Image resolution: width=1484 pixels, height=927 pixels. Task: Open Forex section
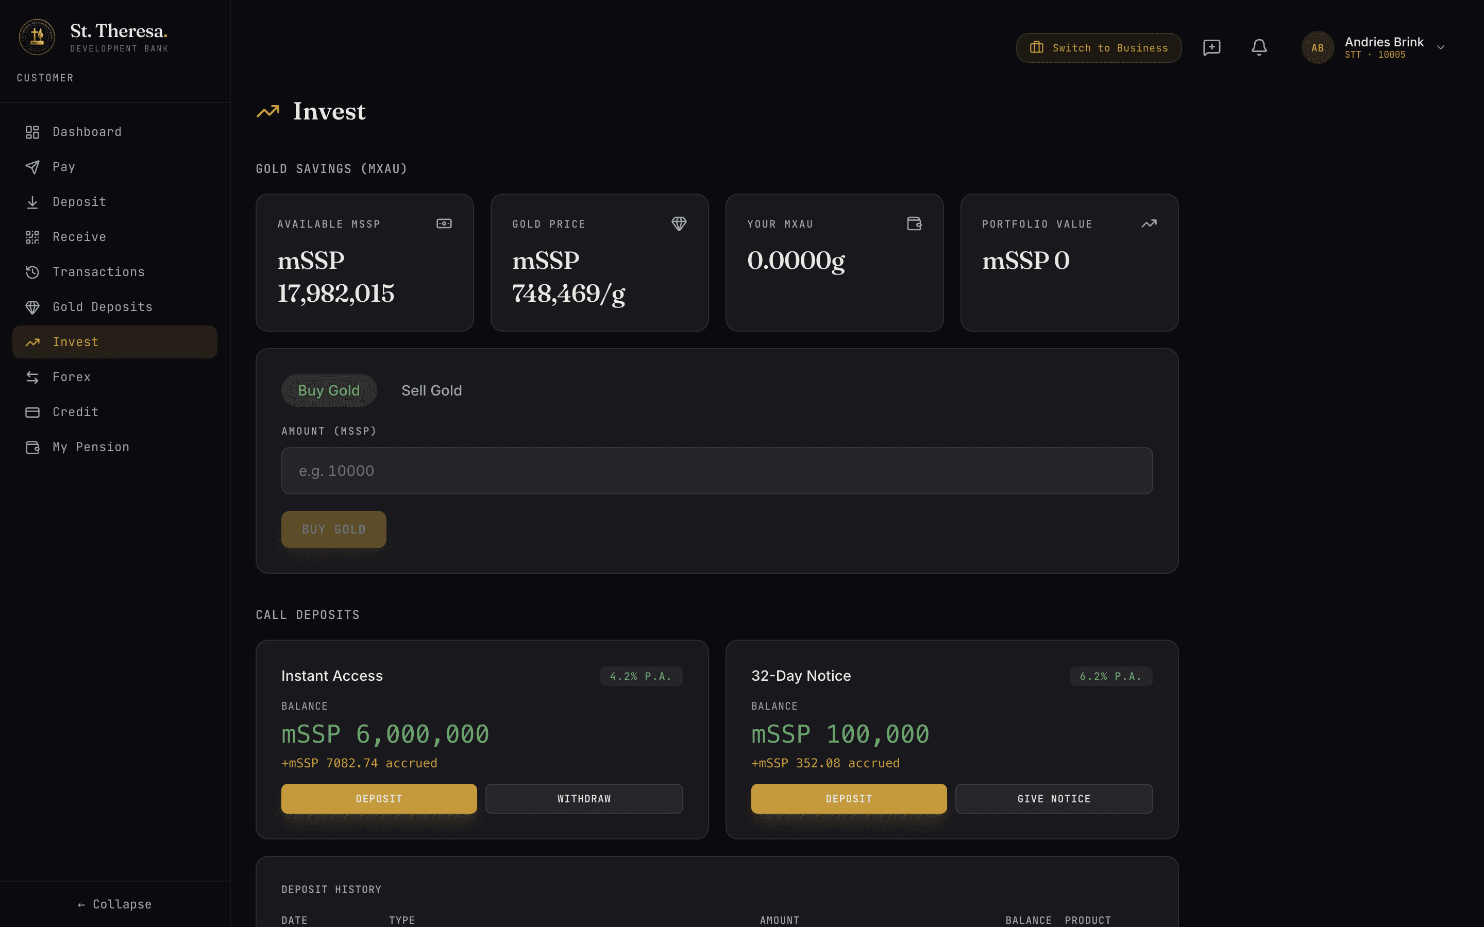point(115,377)
